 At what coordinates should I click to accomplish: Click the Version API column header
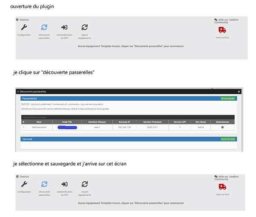click(x=180, y=122)
